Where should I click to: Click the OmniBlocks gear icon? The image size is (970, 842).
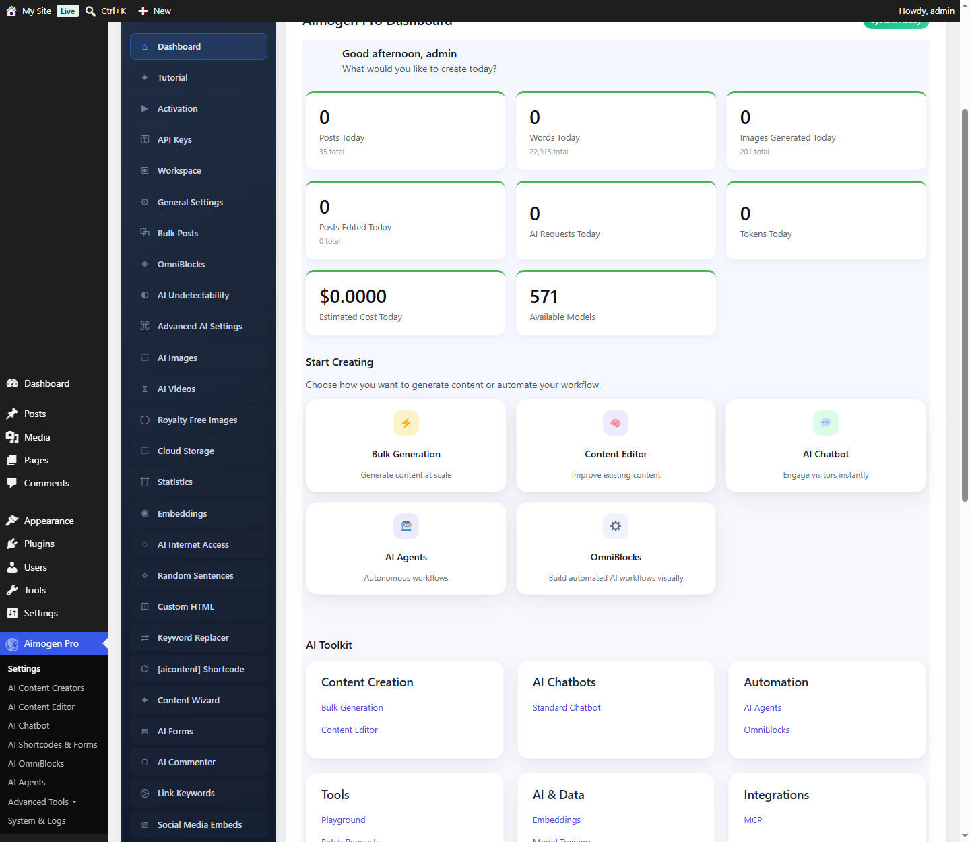[x=616, y=526]
